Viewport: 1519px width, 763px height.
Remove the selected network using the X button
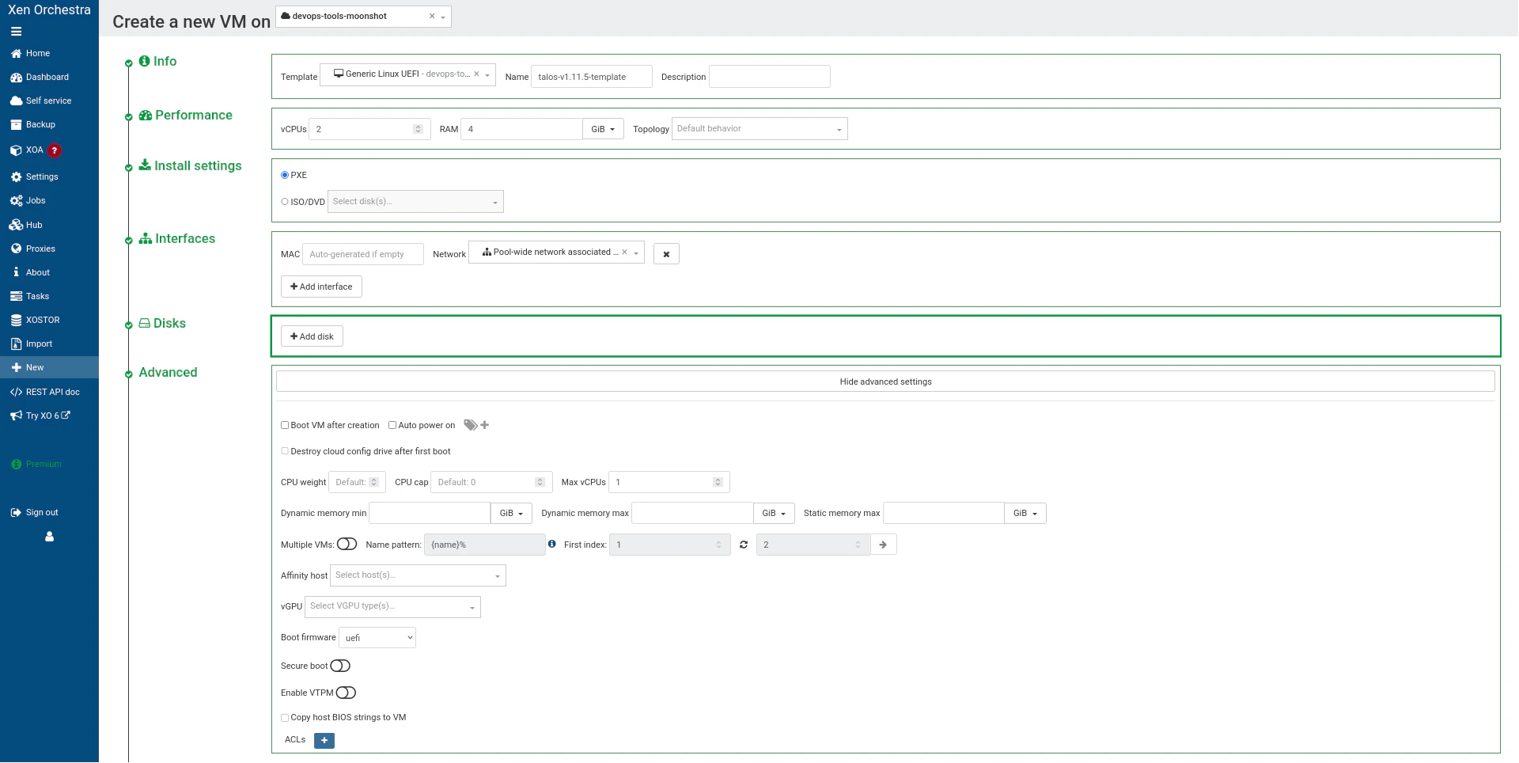click(667, 253)
